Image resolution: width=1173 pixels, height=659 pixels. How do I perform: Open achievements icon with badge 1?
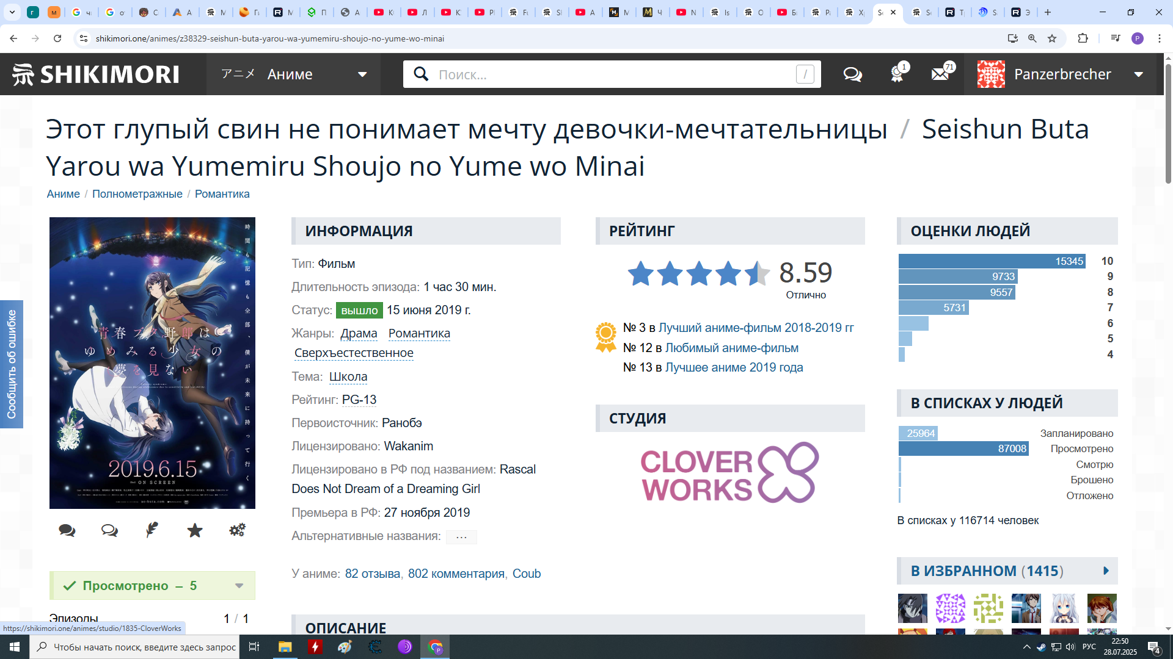[x=897, y=74]
